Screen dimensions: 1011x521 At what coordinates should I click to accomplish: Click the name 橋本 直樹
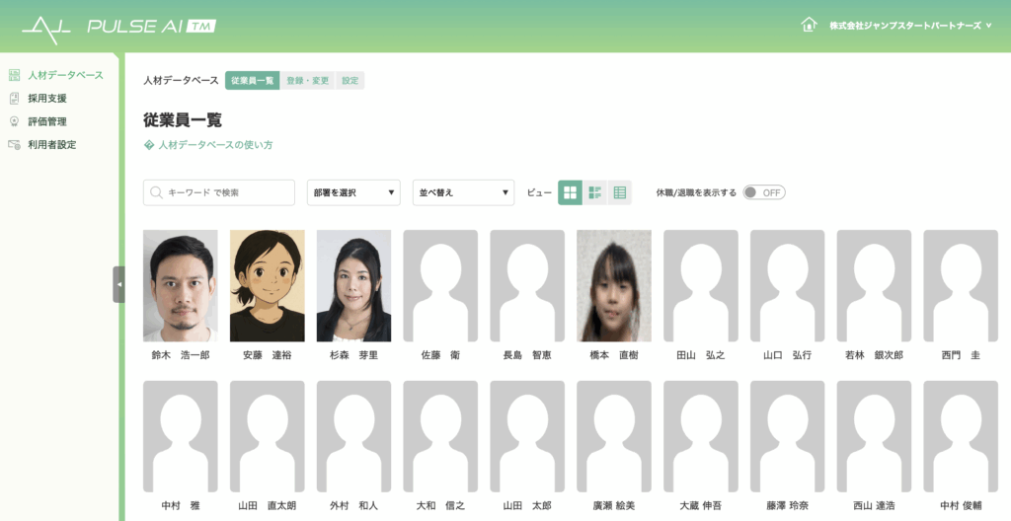coord(614,355)
